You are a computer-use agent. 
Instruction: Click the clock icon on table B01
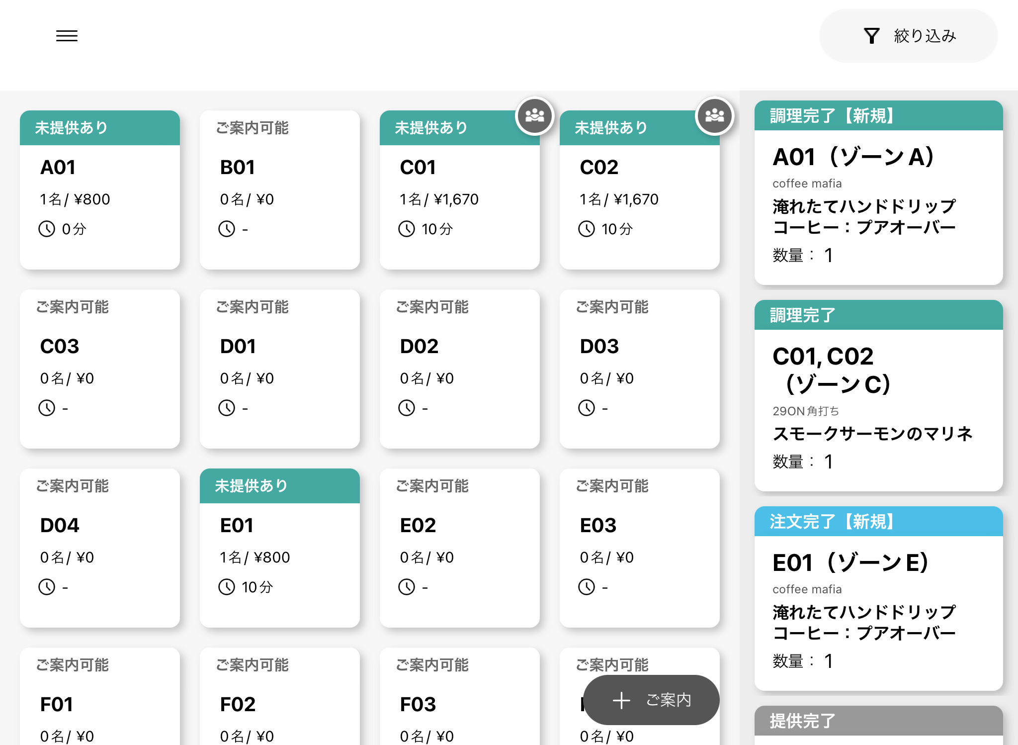click(x=227, y=229)
